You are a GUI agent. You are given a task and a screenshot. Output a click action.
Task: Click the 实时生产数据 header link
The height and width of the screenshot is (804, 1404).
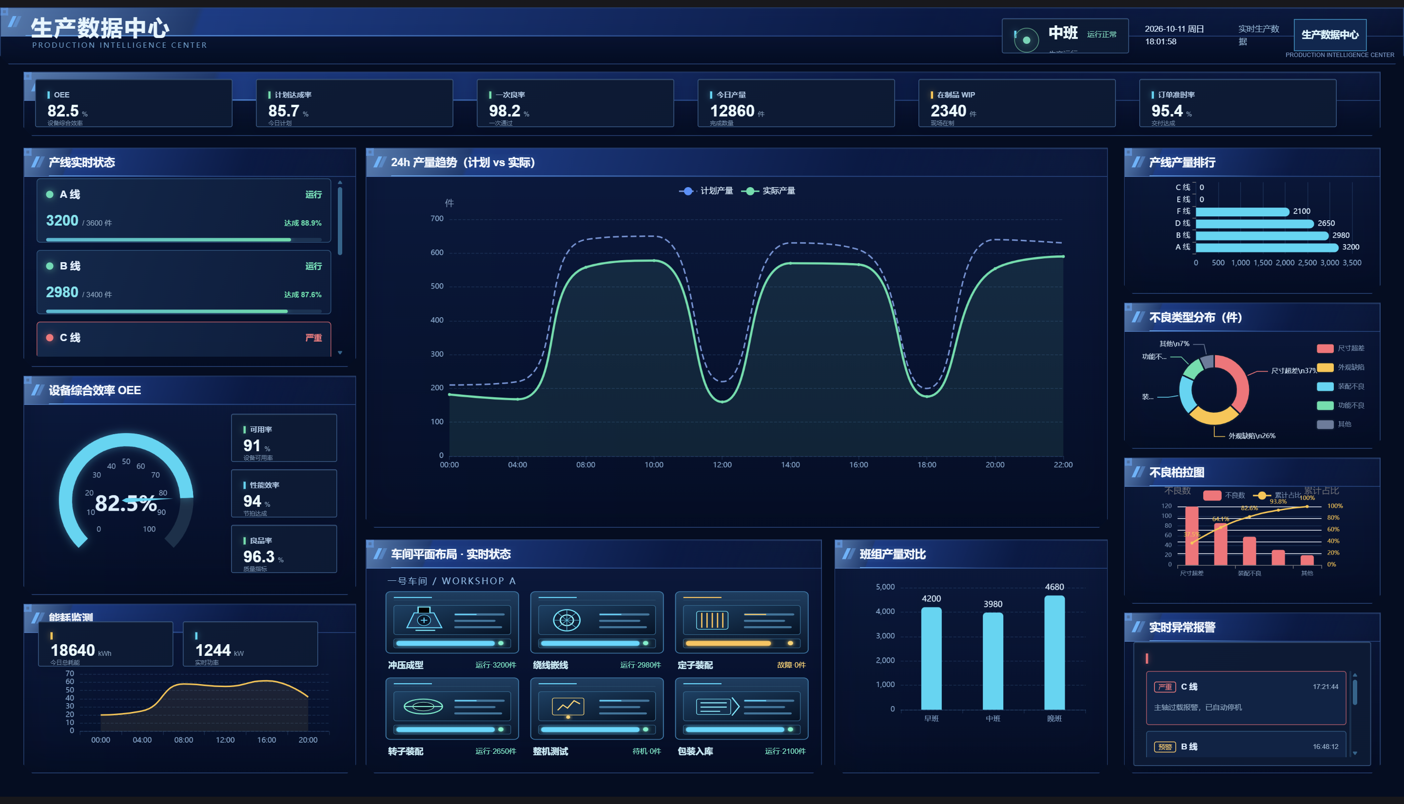tap(1259, 35)
